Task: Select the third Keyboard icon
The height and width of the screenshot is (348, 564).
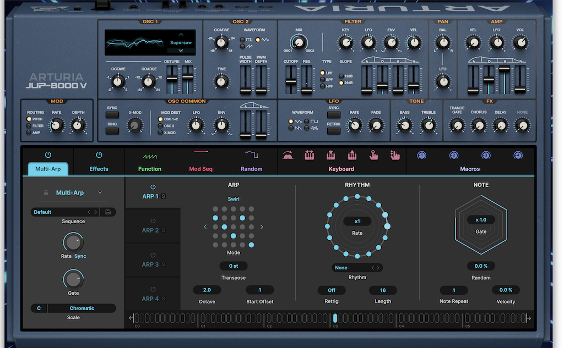Action: click(x=331, y=155)
